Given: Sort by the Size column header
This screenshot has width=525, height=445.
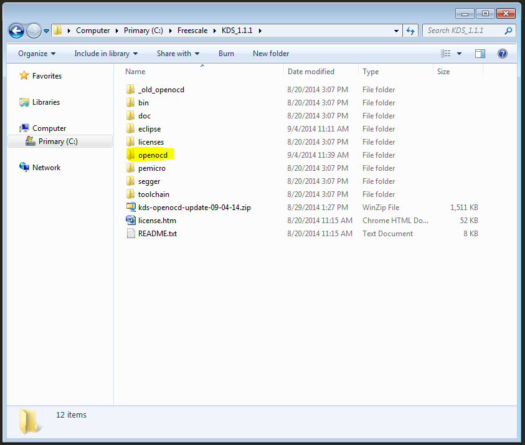Looking at the screenshot, I should 443,72.
